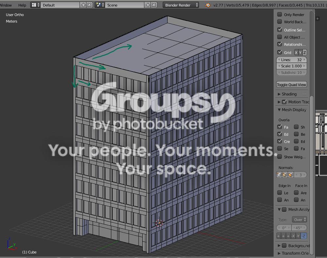Open the Window menu
The width and height of the screenshot is (327, 258).
pos(6,5)
